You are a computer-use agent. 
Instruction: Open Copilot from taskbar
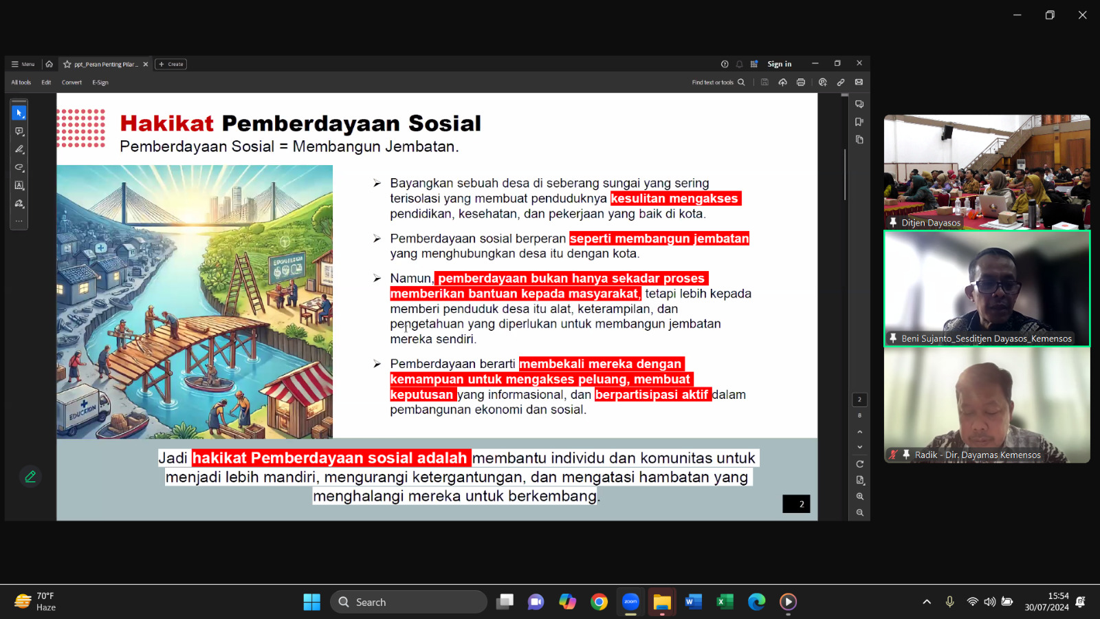tap(567, 602)
